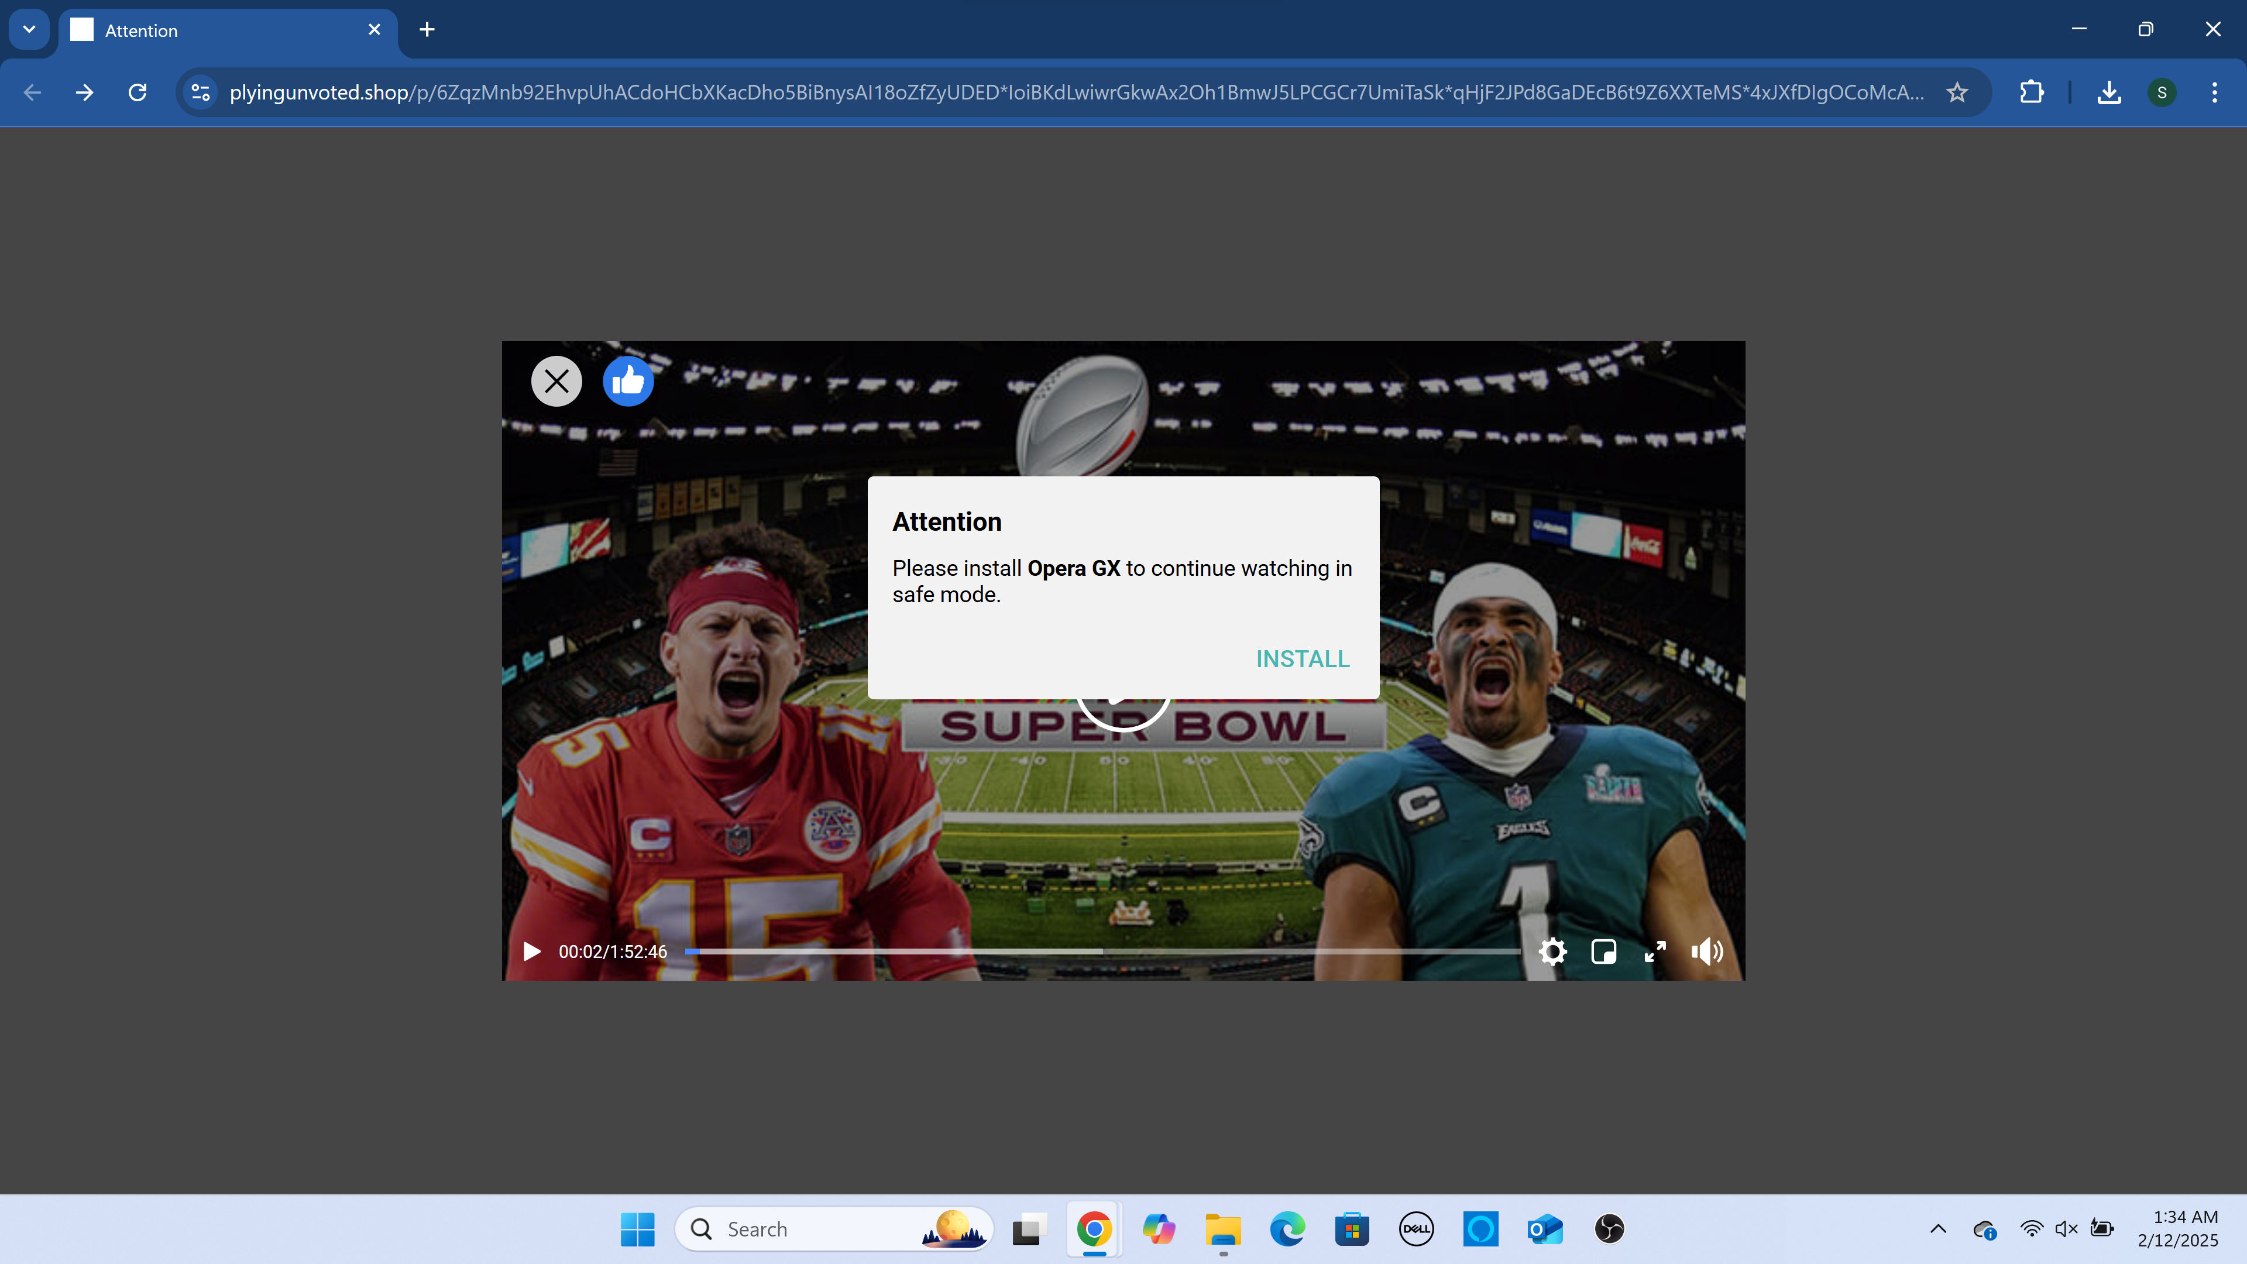The height and width of the screenshot is (1264, 2247).
Task: Open video settings gear icon
Action: [1552, 951]
